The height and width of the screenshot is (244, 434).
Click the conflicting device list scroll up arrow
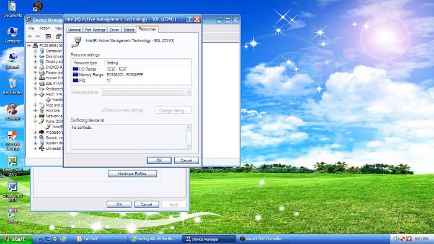188,128
